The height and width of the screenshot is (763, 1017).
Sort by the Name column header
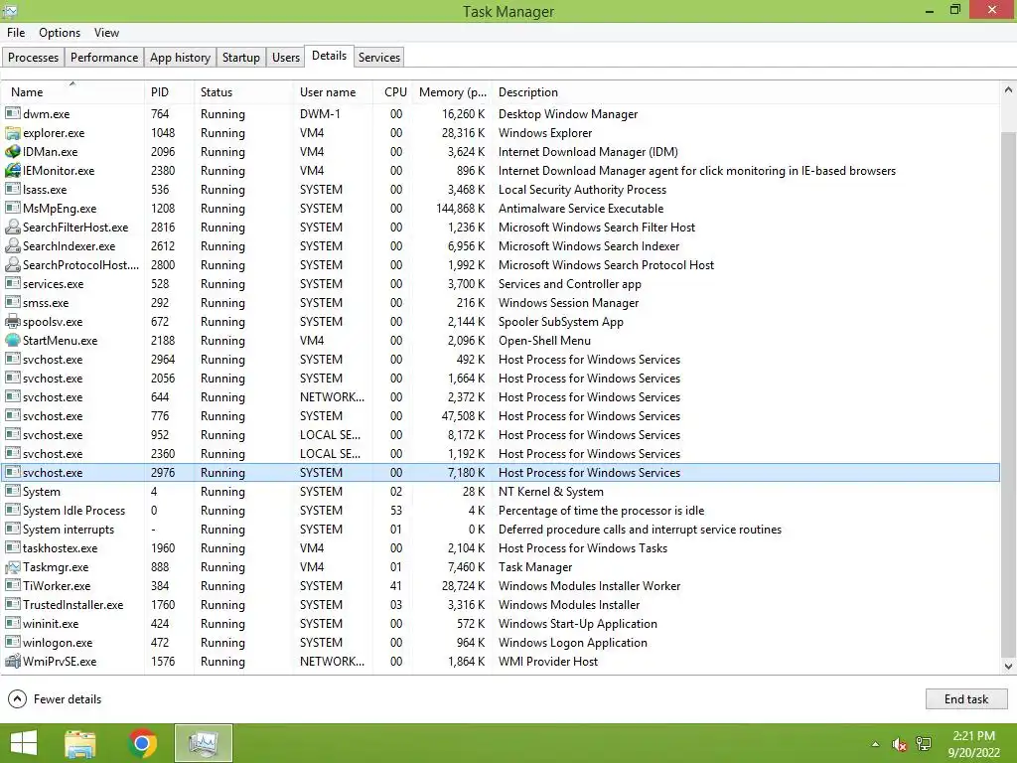coord(72,92)
